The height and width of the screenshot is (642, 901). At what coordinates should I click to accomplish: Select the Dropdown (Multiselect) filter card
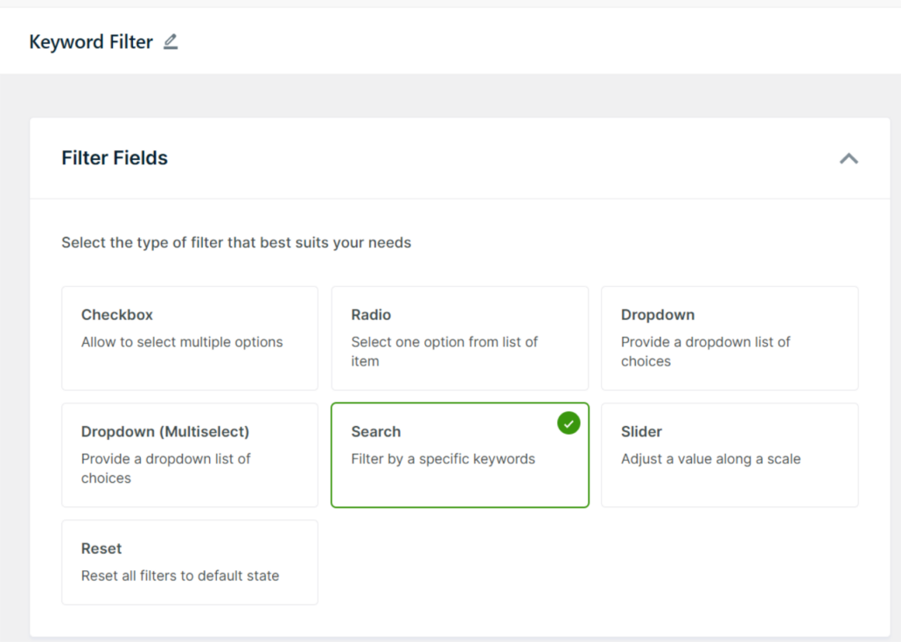[190, 455]
